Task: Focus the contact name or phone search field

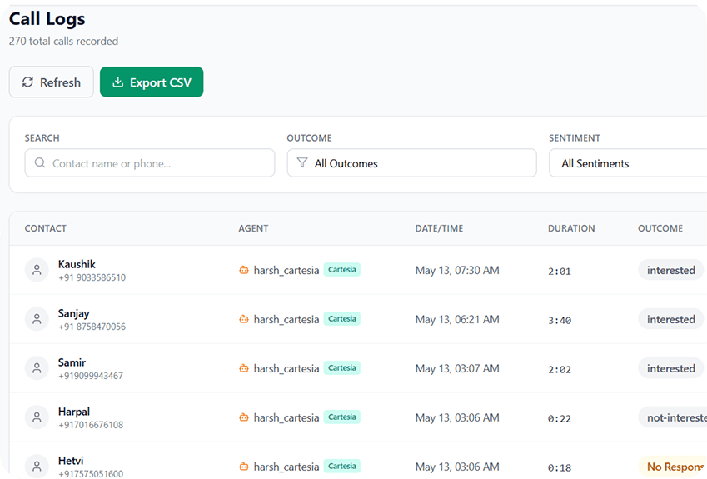Action: tap(150, 162)
